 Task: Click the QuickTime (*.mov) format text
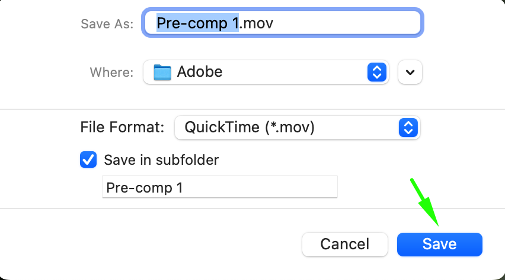tap(250, 127)
